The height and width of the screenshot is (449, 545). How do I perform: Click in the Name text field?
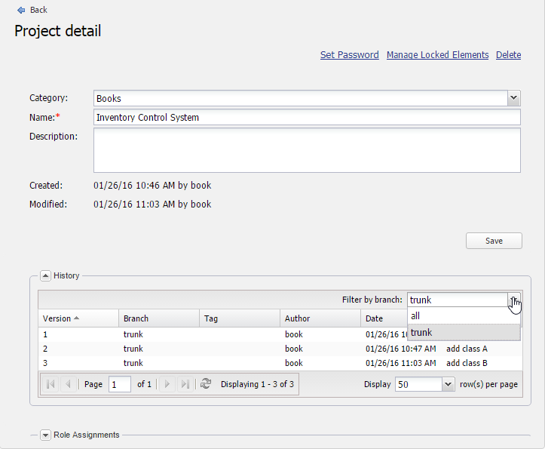(307, 118)
